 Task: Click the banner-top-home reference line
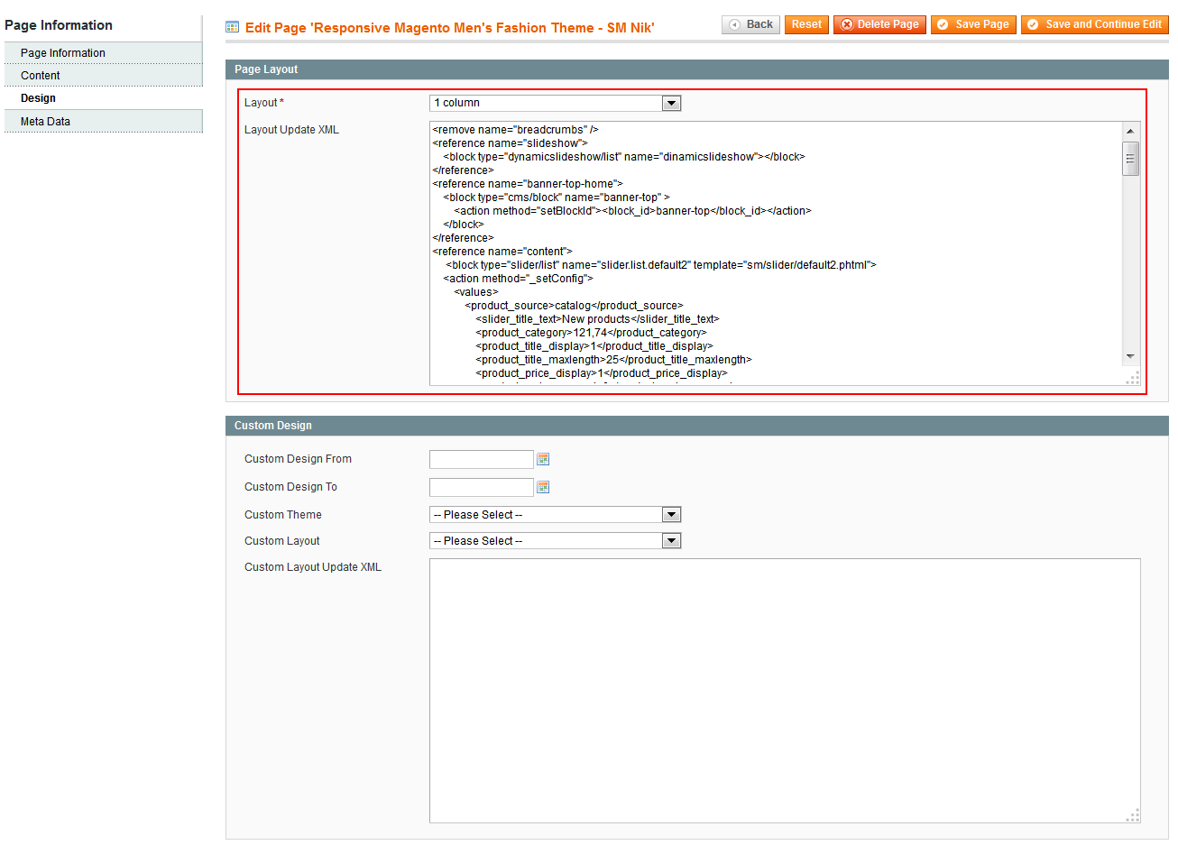pyautogui.click(x=528, y=184)
